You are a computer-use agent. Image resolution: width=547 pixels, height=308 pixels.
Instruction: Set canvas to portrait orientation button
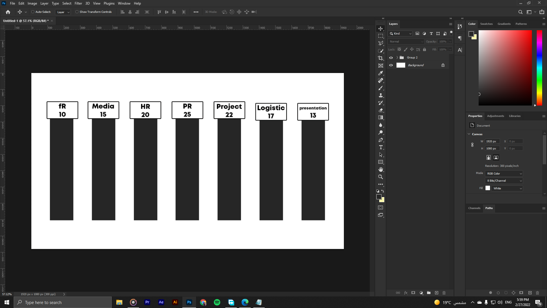[489, 158]
